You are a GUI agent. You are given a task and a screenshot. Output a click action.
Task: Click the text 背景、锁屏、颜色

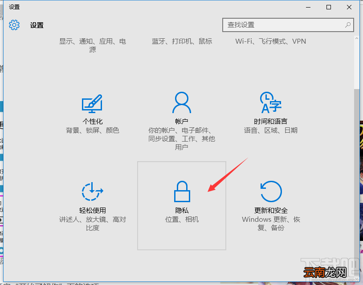pyautogui.click(x=92, y=130)
